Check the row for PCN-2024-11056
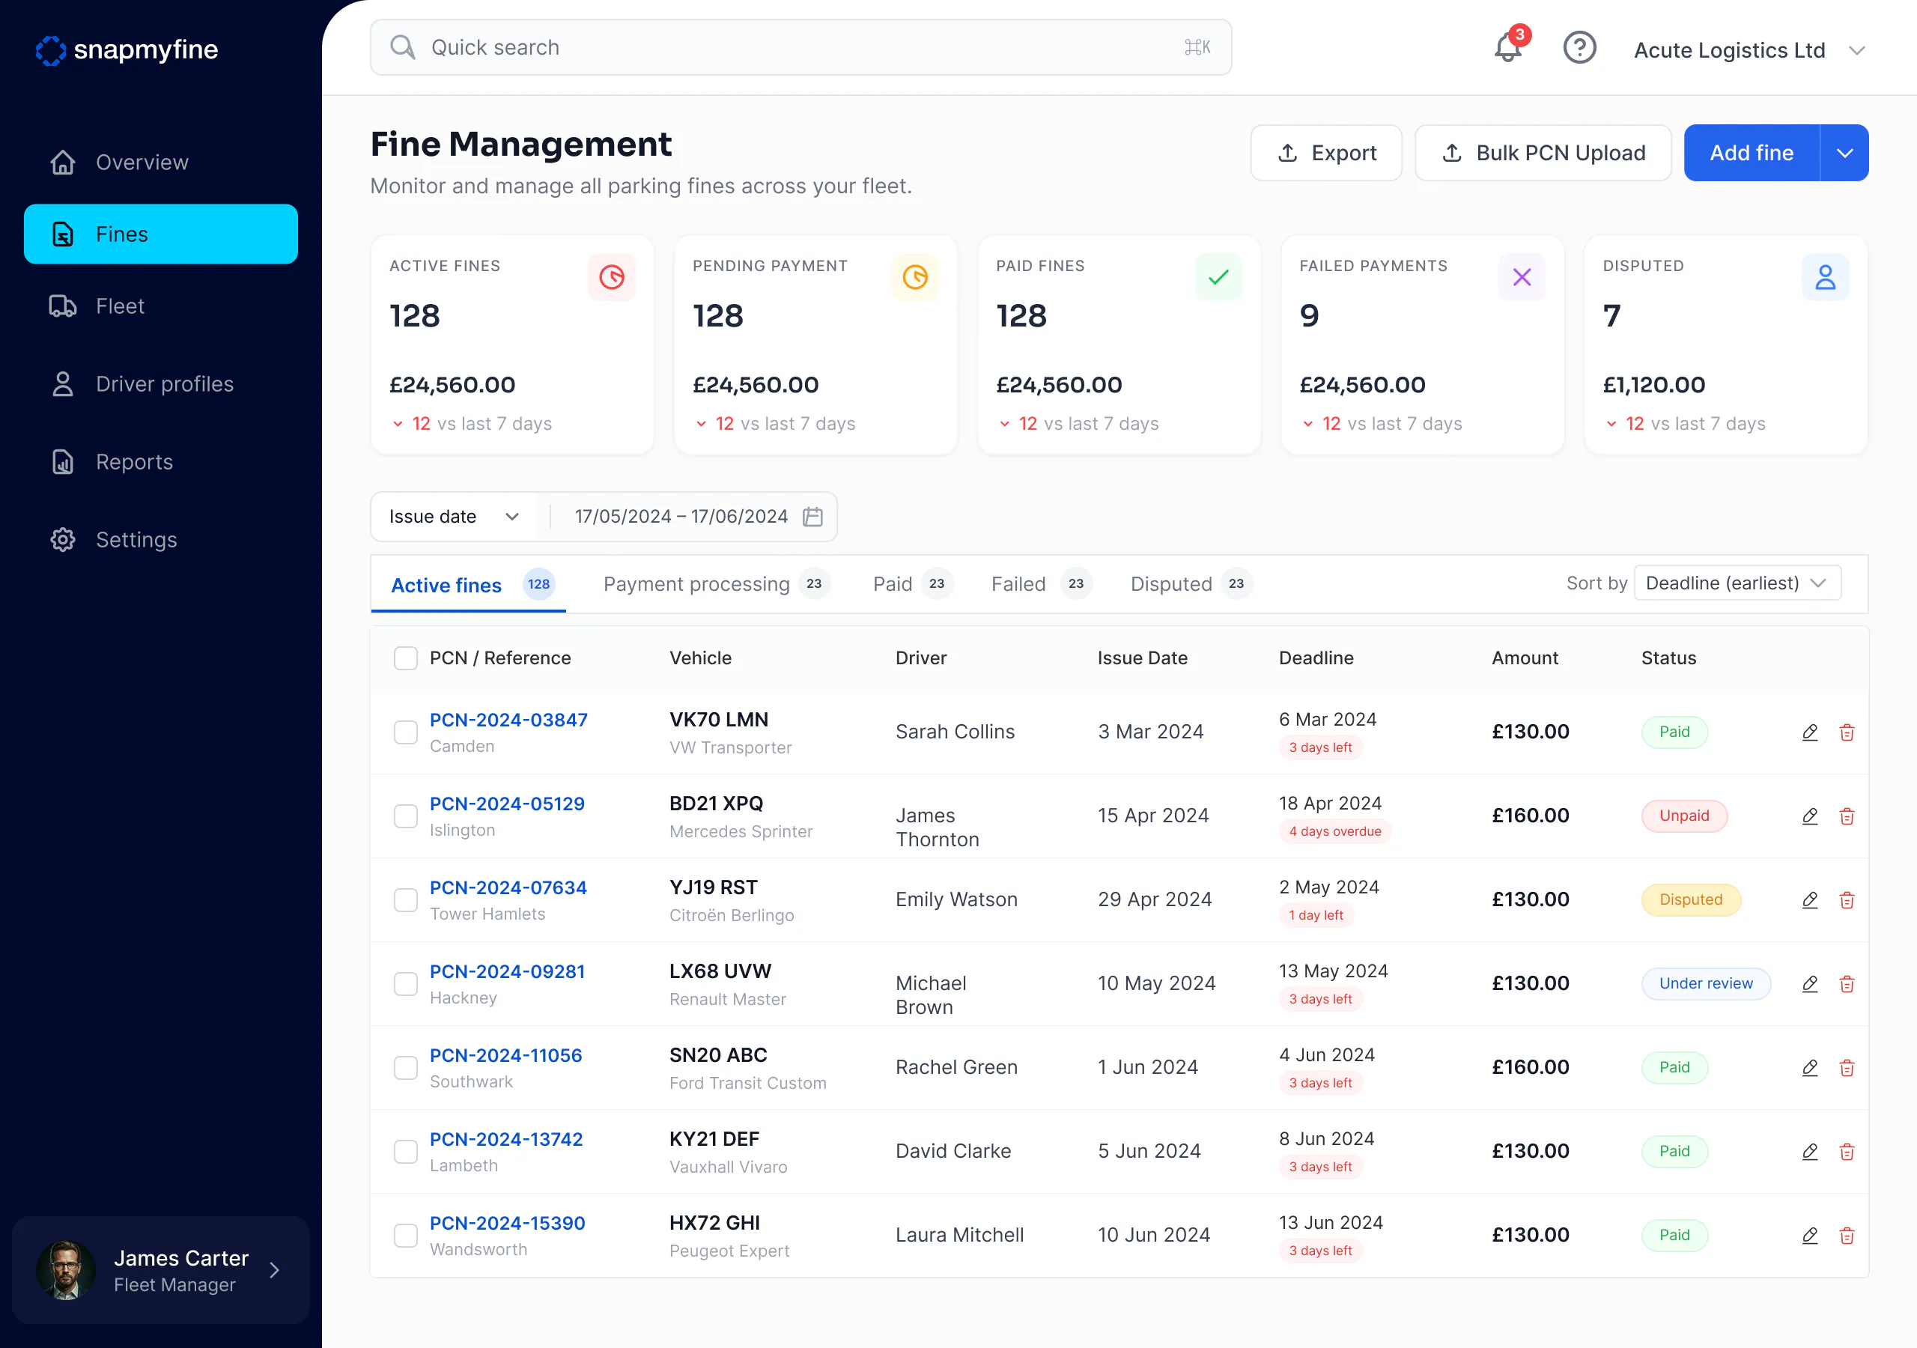Image resolution: width=1917 pixels, height=1348 pixels. coord(406,1068)
